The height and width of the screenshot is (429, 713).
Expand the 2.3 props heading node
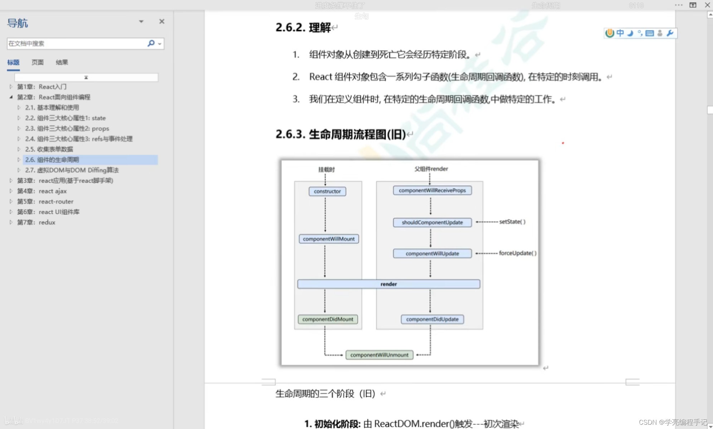click(x=19, y=128)
